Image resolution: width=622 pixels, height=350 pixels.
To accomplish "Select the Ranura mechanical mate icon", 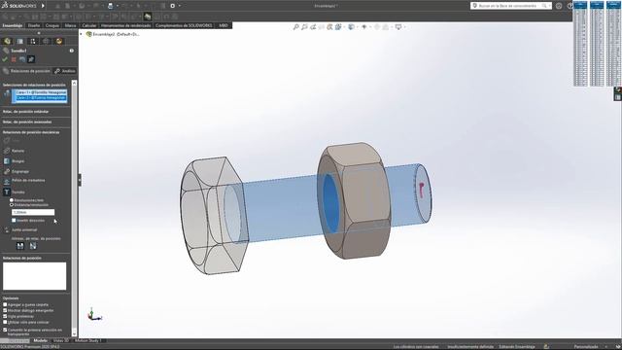I will coord(7,151).
